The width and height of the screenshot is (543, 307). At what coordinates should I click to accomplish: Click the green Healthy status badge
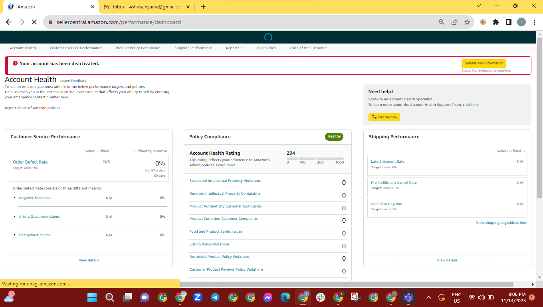tap(334, 137)
